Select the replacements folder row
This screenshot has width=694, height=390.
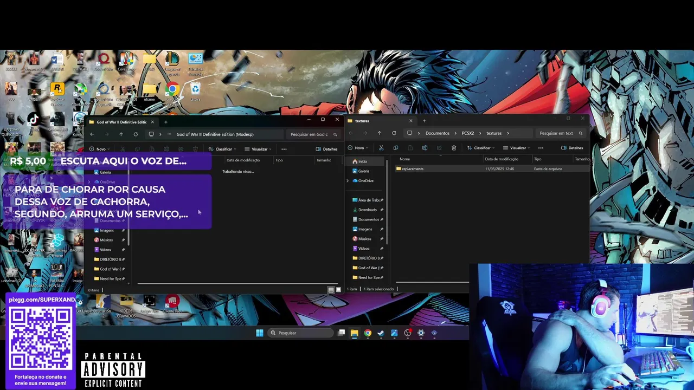click(x=492, y=169)
